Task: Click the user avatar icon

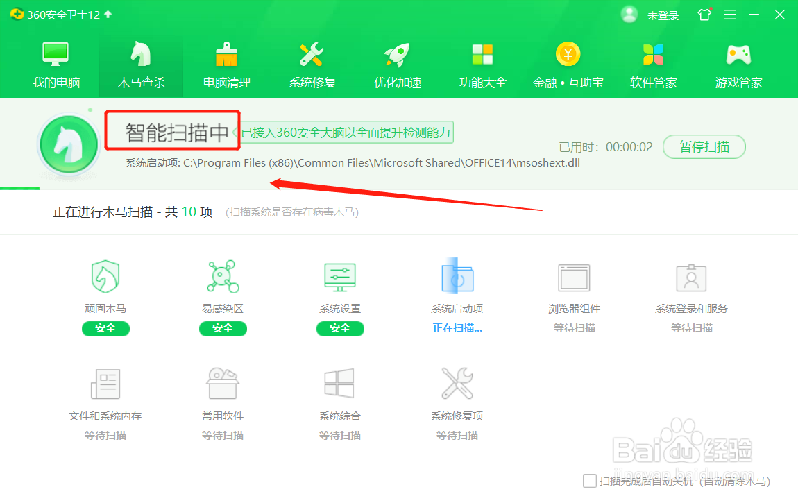Action: coord(629,15)
